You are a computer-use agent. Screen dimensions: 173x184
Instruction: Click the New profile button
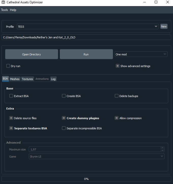tap(164, 26)
